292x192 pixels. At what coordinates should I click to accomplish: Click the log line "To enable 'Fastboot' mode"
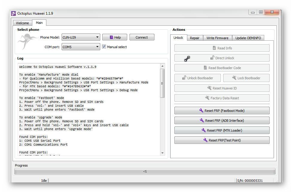point(42,98)
